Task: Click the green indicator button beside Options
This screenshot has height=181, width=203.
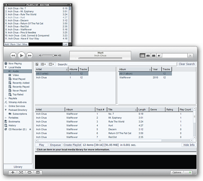Action: tap(188, 172)
